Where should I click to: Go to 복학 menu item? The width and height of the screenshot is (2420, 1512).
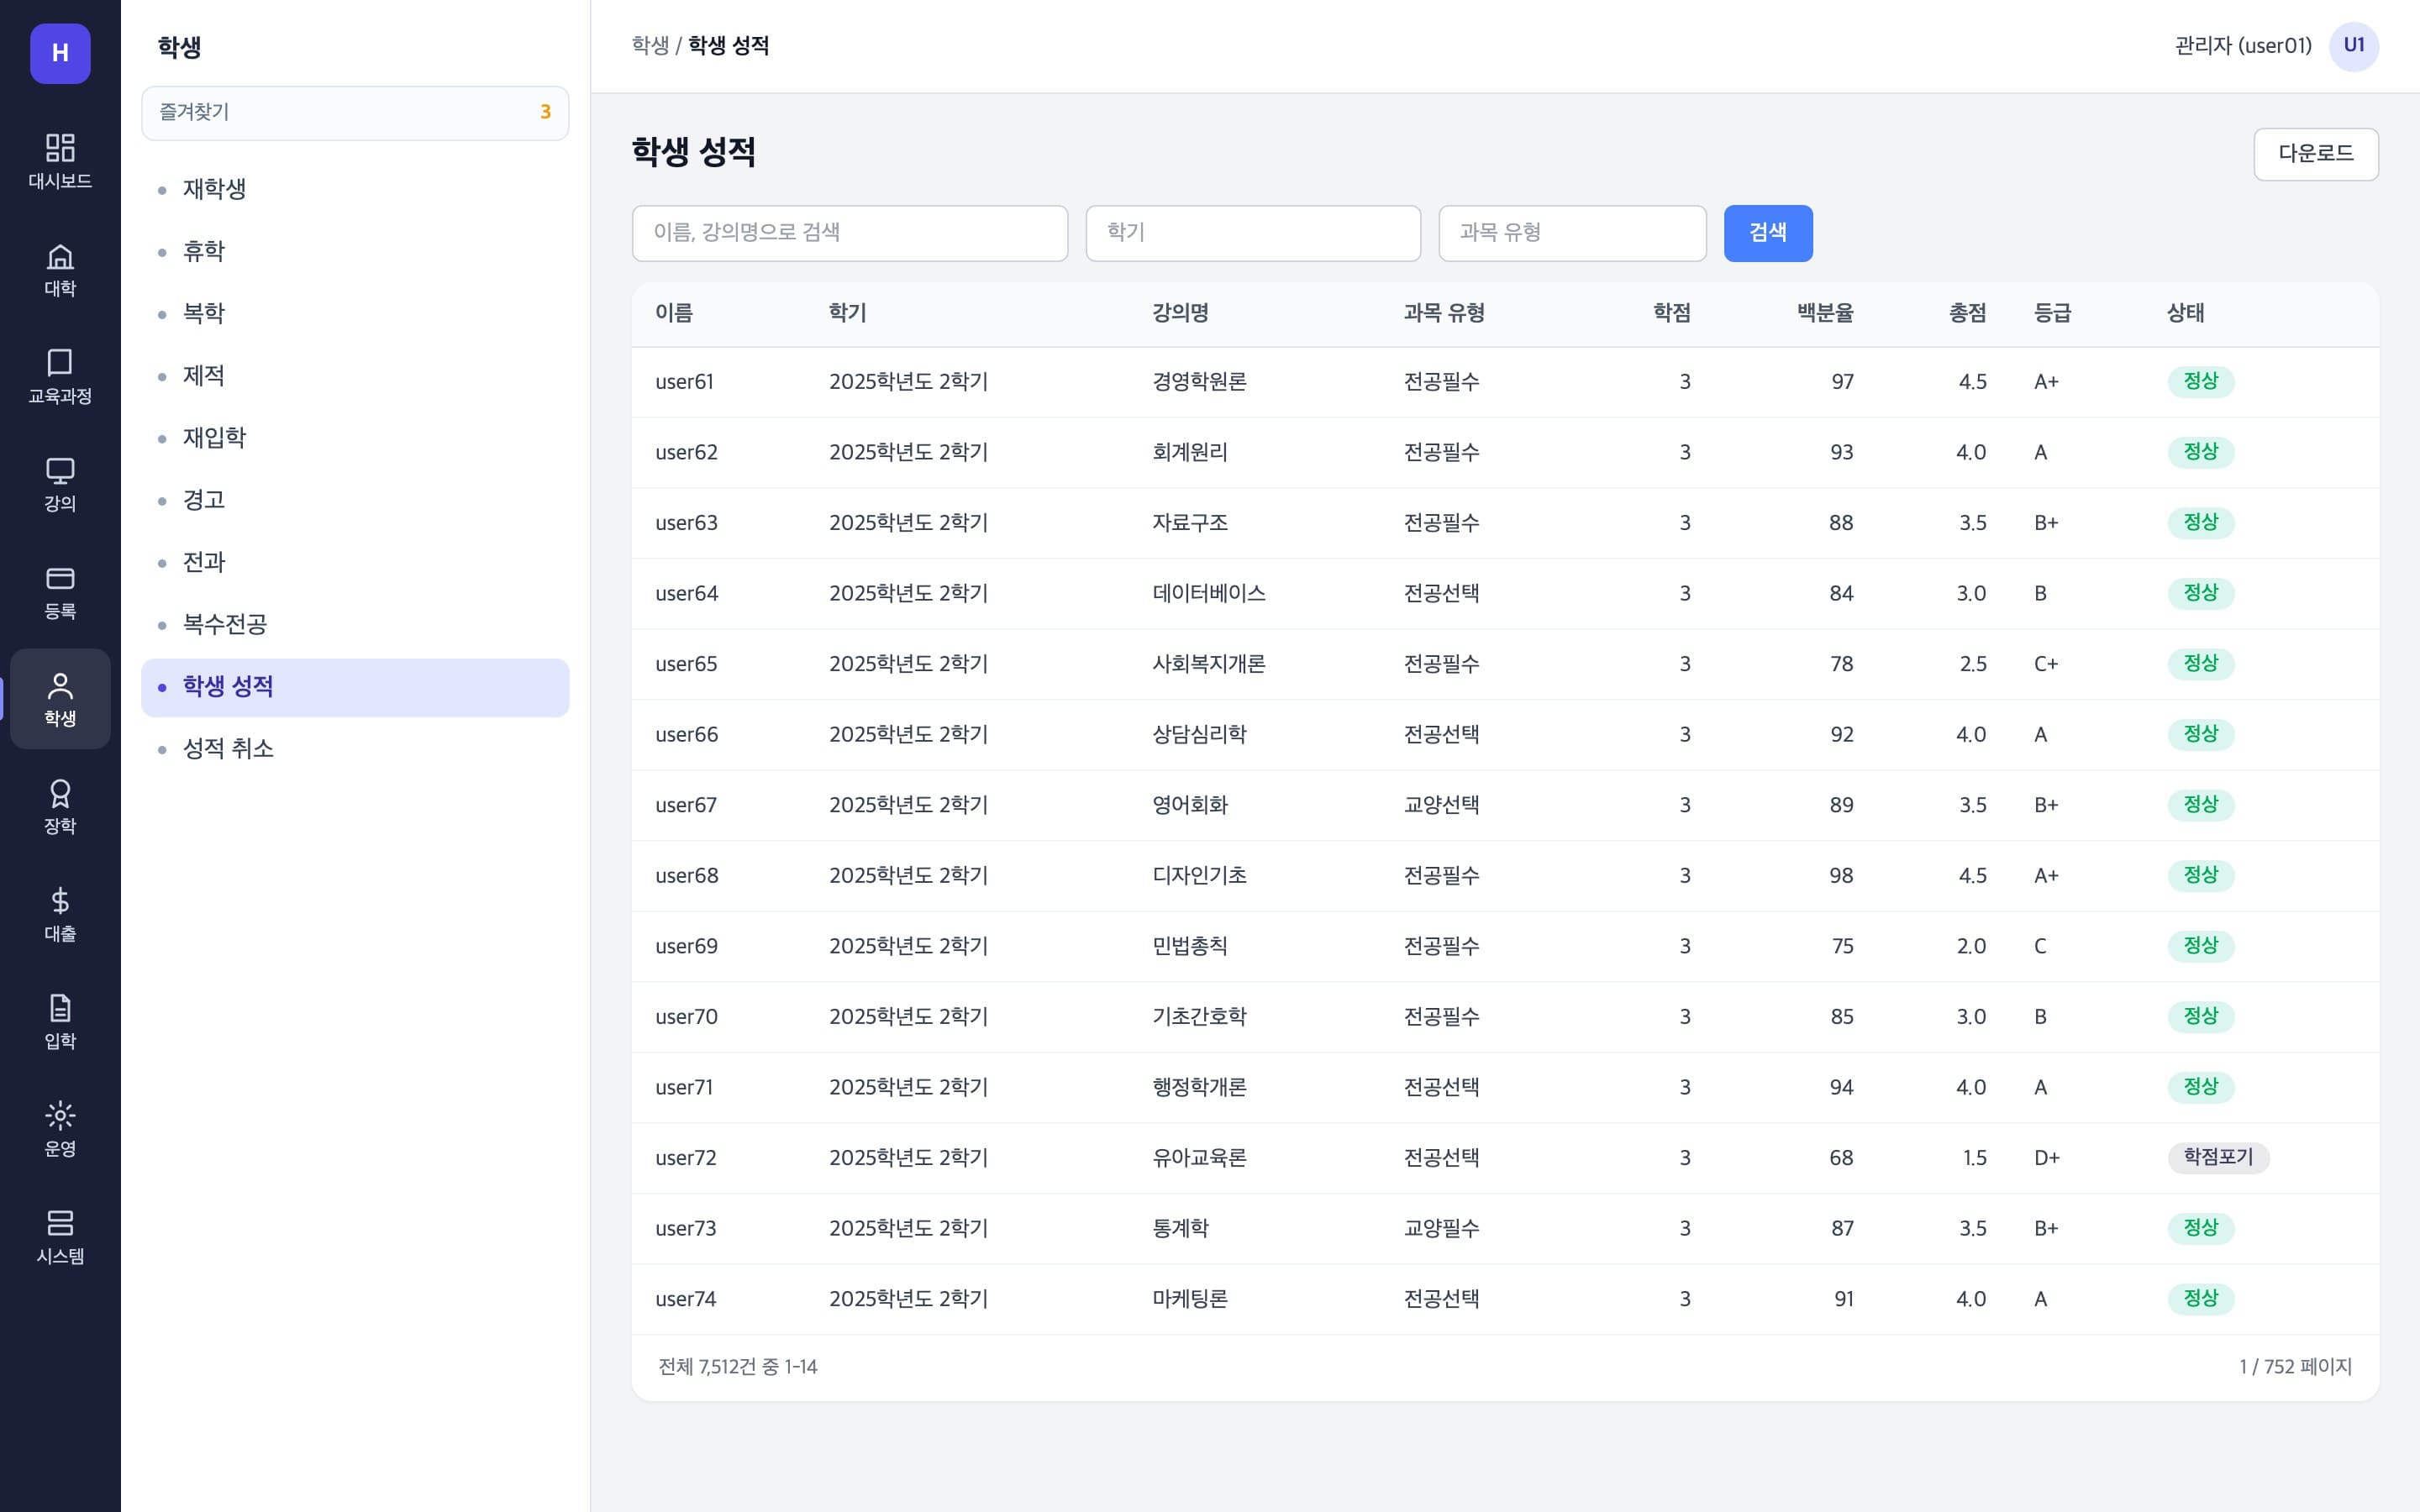click(355, 313)
